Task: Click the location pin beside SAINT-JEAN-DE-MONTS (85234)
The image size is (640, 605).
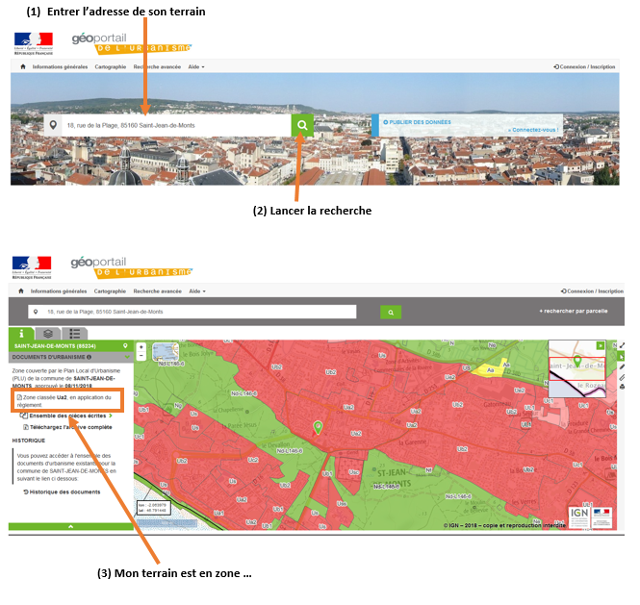Action: [x=124, y=344]
